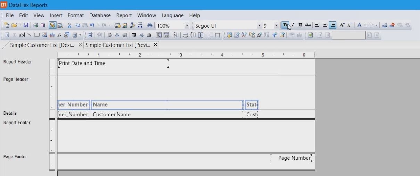420x176 pixels.
Task: Click the Print icon
Action: 35,25
